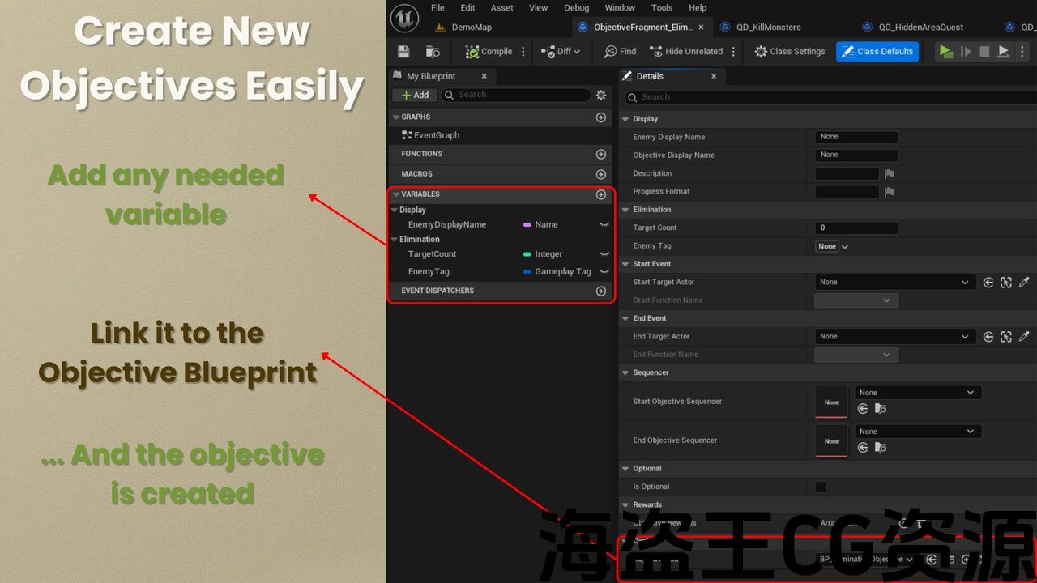Open the Start Target Actor dropdown
Viewport: 1037px width, 583px height.
point(894,283)
